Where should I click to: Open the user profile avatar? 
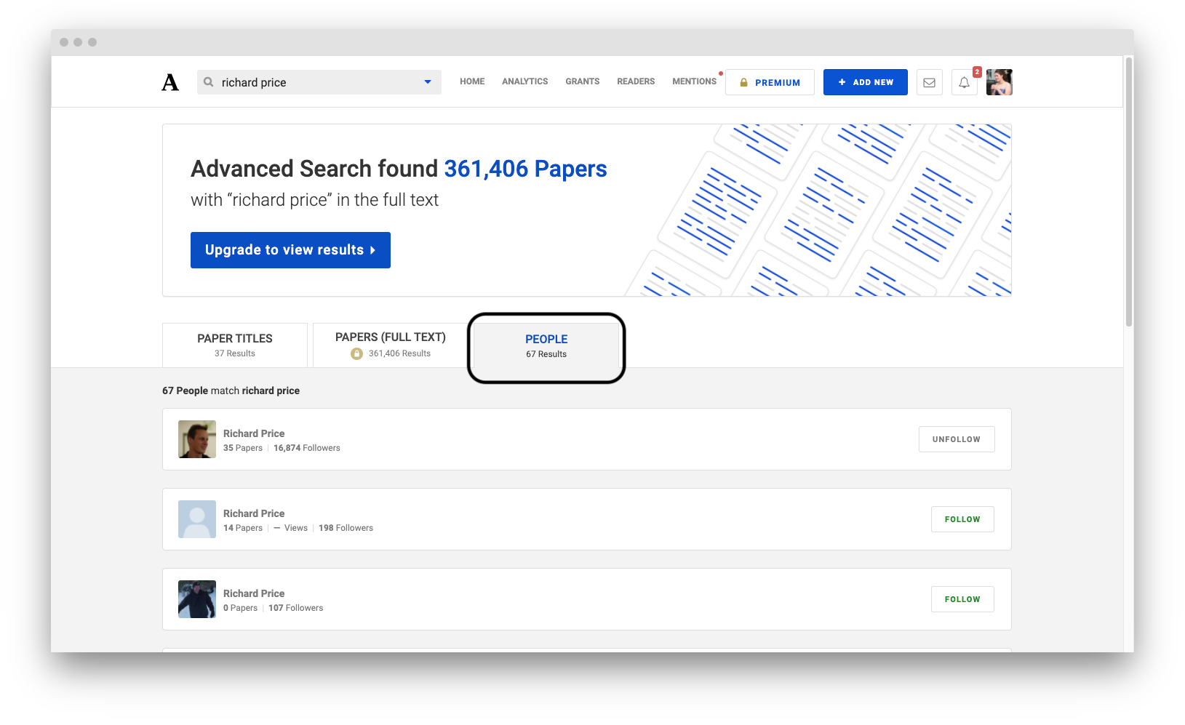(1000, 82)
